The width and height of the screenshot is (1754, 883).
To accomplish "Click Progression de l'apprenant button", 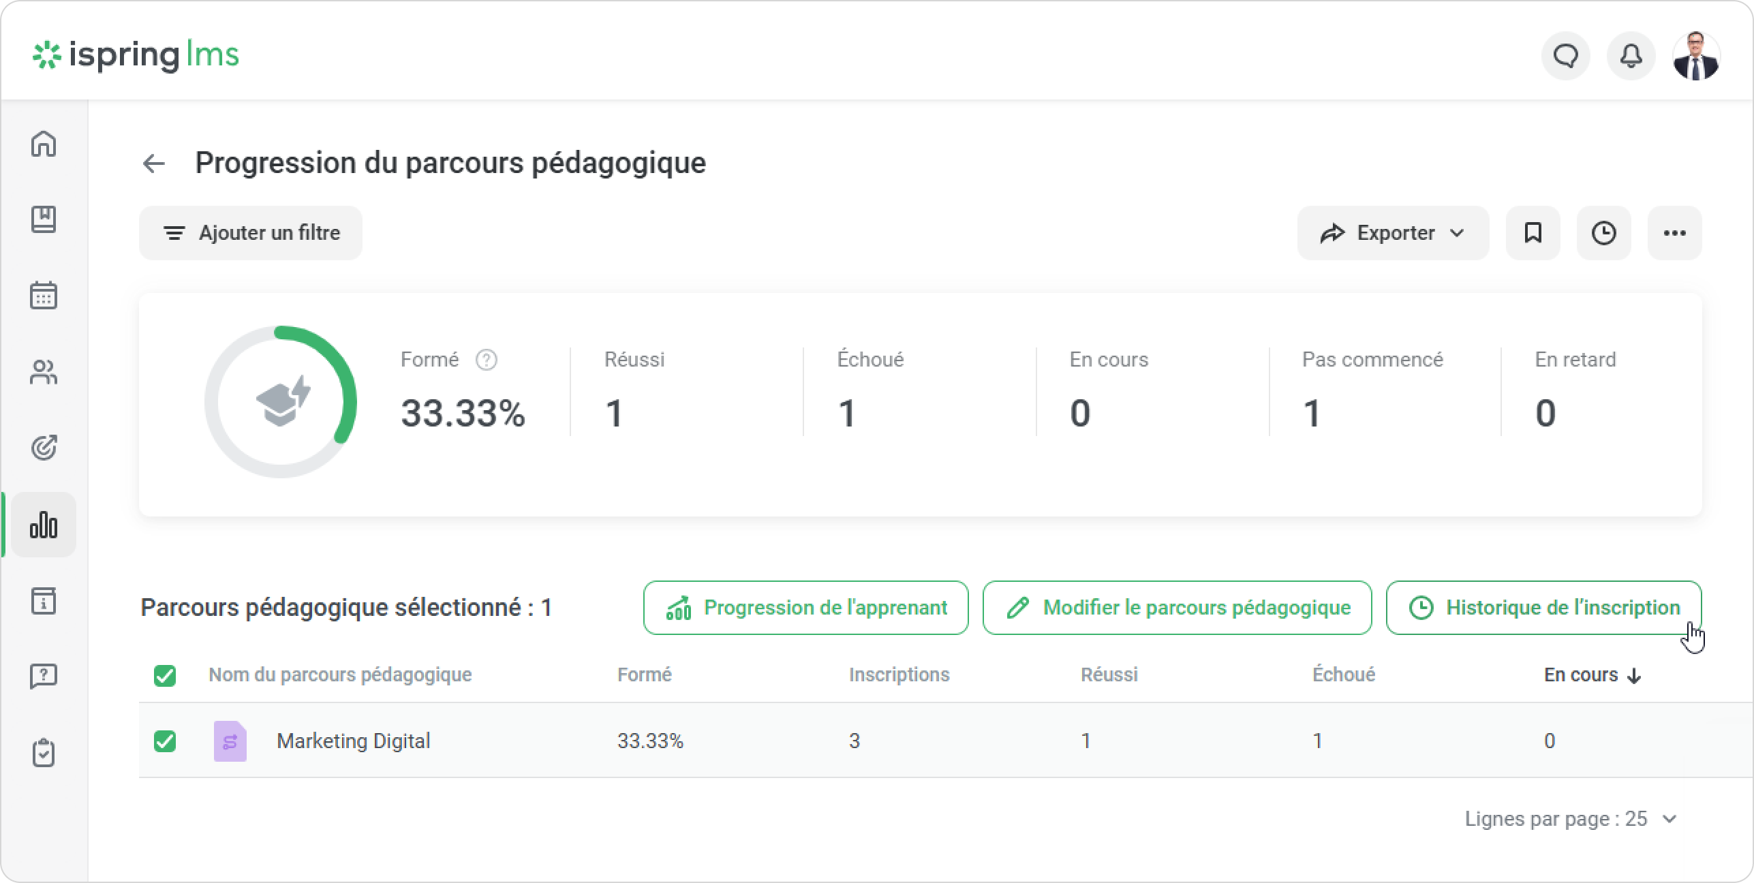I will pos(805,608).
